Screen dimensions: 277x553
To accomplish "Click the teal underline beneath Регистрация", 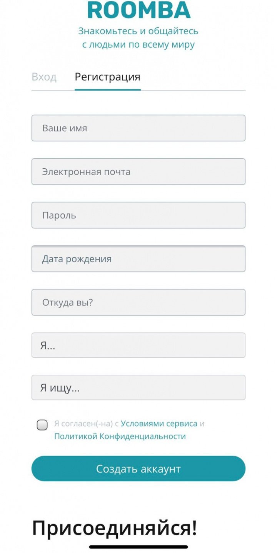I will coord(107,90).
